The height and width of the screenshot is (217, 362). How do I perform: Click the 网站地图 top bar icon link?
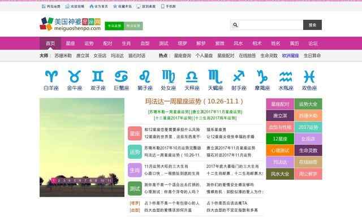click(x=51, y=6)
